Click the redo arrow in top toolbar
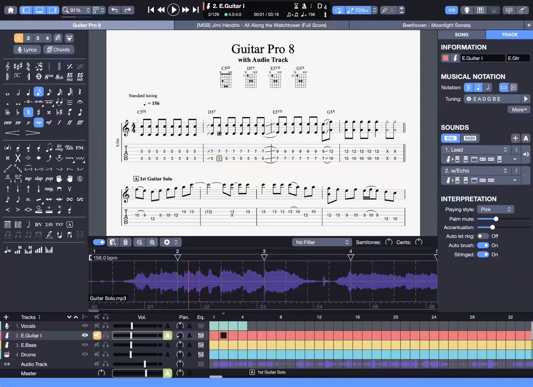This screenshot has width=533, height=387. [x=127, y=10]
